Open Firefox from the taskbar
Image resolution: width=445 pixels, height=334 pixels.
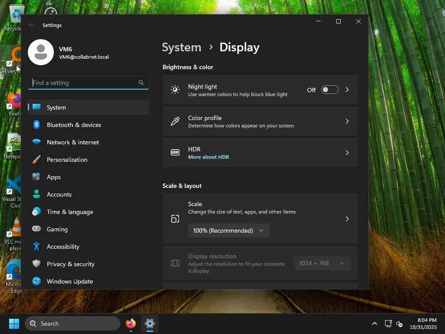point(130,324)
